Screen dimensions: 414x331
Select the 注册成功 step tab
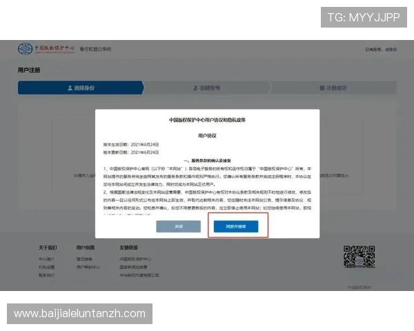coord(333,88)
